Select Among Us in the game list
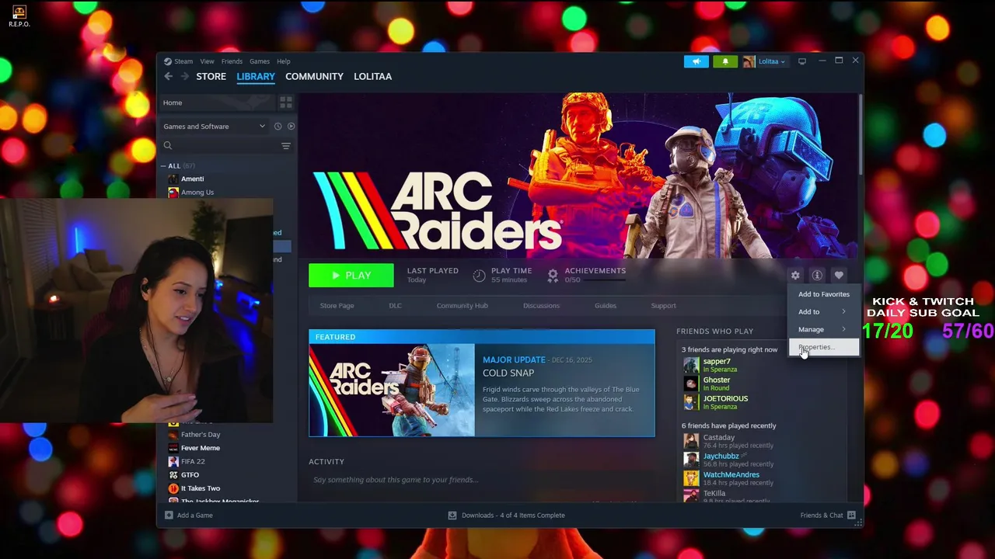 tap(197, 193)
